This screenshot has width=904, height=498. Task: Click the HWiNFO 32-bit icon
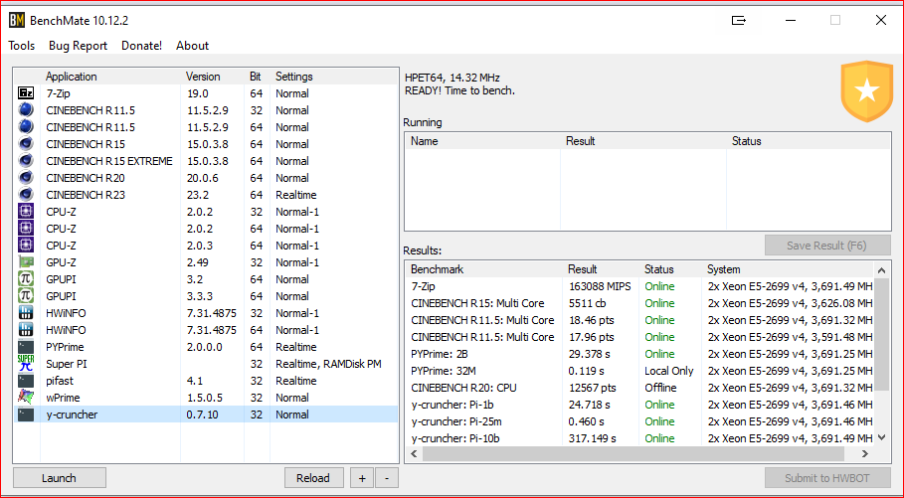click(26, 313)
